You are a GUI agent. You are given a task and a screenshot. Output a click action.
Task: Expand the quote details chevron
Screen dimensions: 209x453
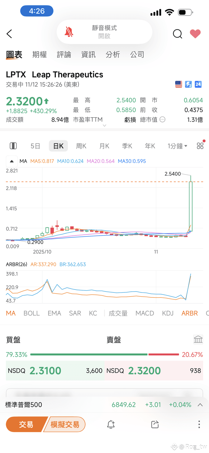(x=104, y=126)
